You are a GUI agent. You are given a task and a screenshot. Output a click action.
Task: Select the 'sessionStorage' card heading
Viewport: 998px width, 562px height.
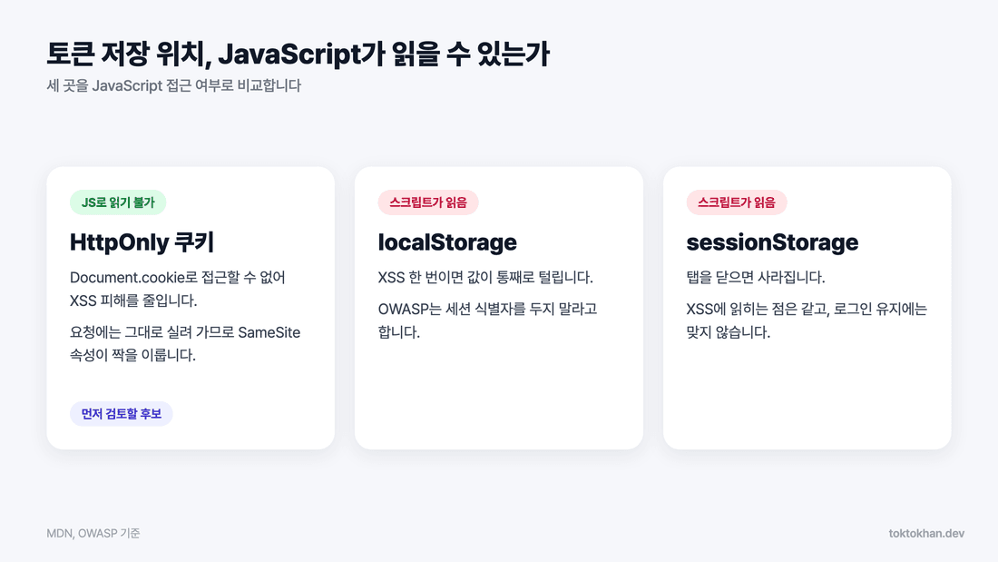point(772,242)
